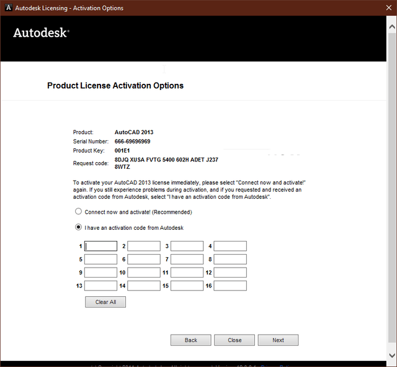Click the request code 8DJQ XUSA text
This screenshot has width=397, height=367.
(x=166, y=163)
